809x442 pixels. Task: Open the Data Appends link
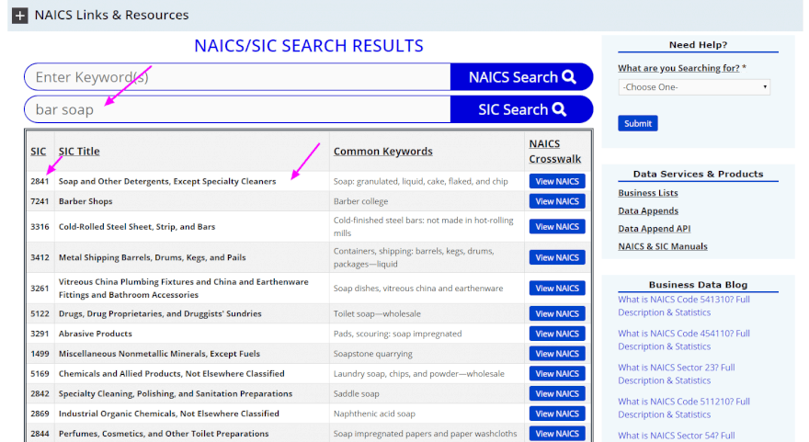pos(649,211)
